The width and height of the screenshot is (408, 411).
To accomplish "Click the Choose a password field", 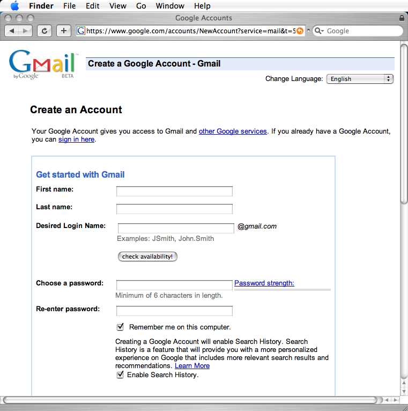I will (x=174, y=285).
